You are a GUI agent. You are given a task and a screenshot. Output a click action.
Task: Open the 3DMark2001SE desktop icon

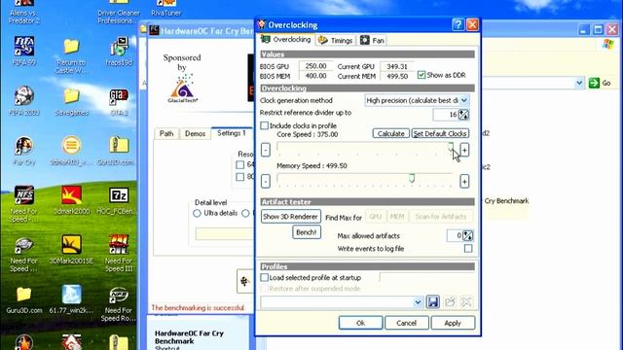pyautogui.click(x=71, y=249)
